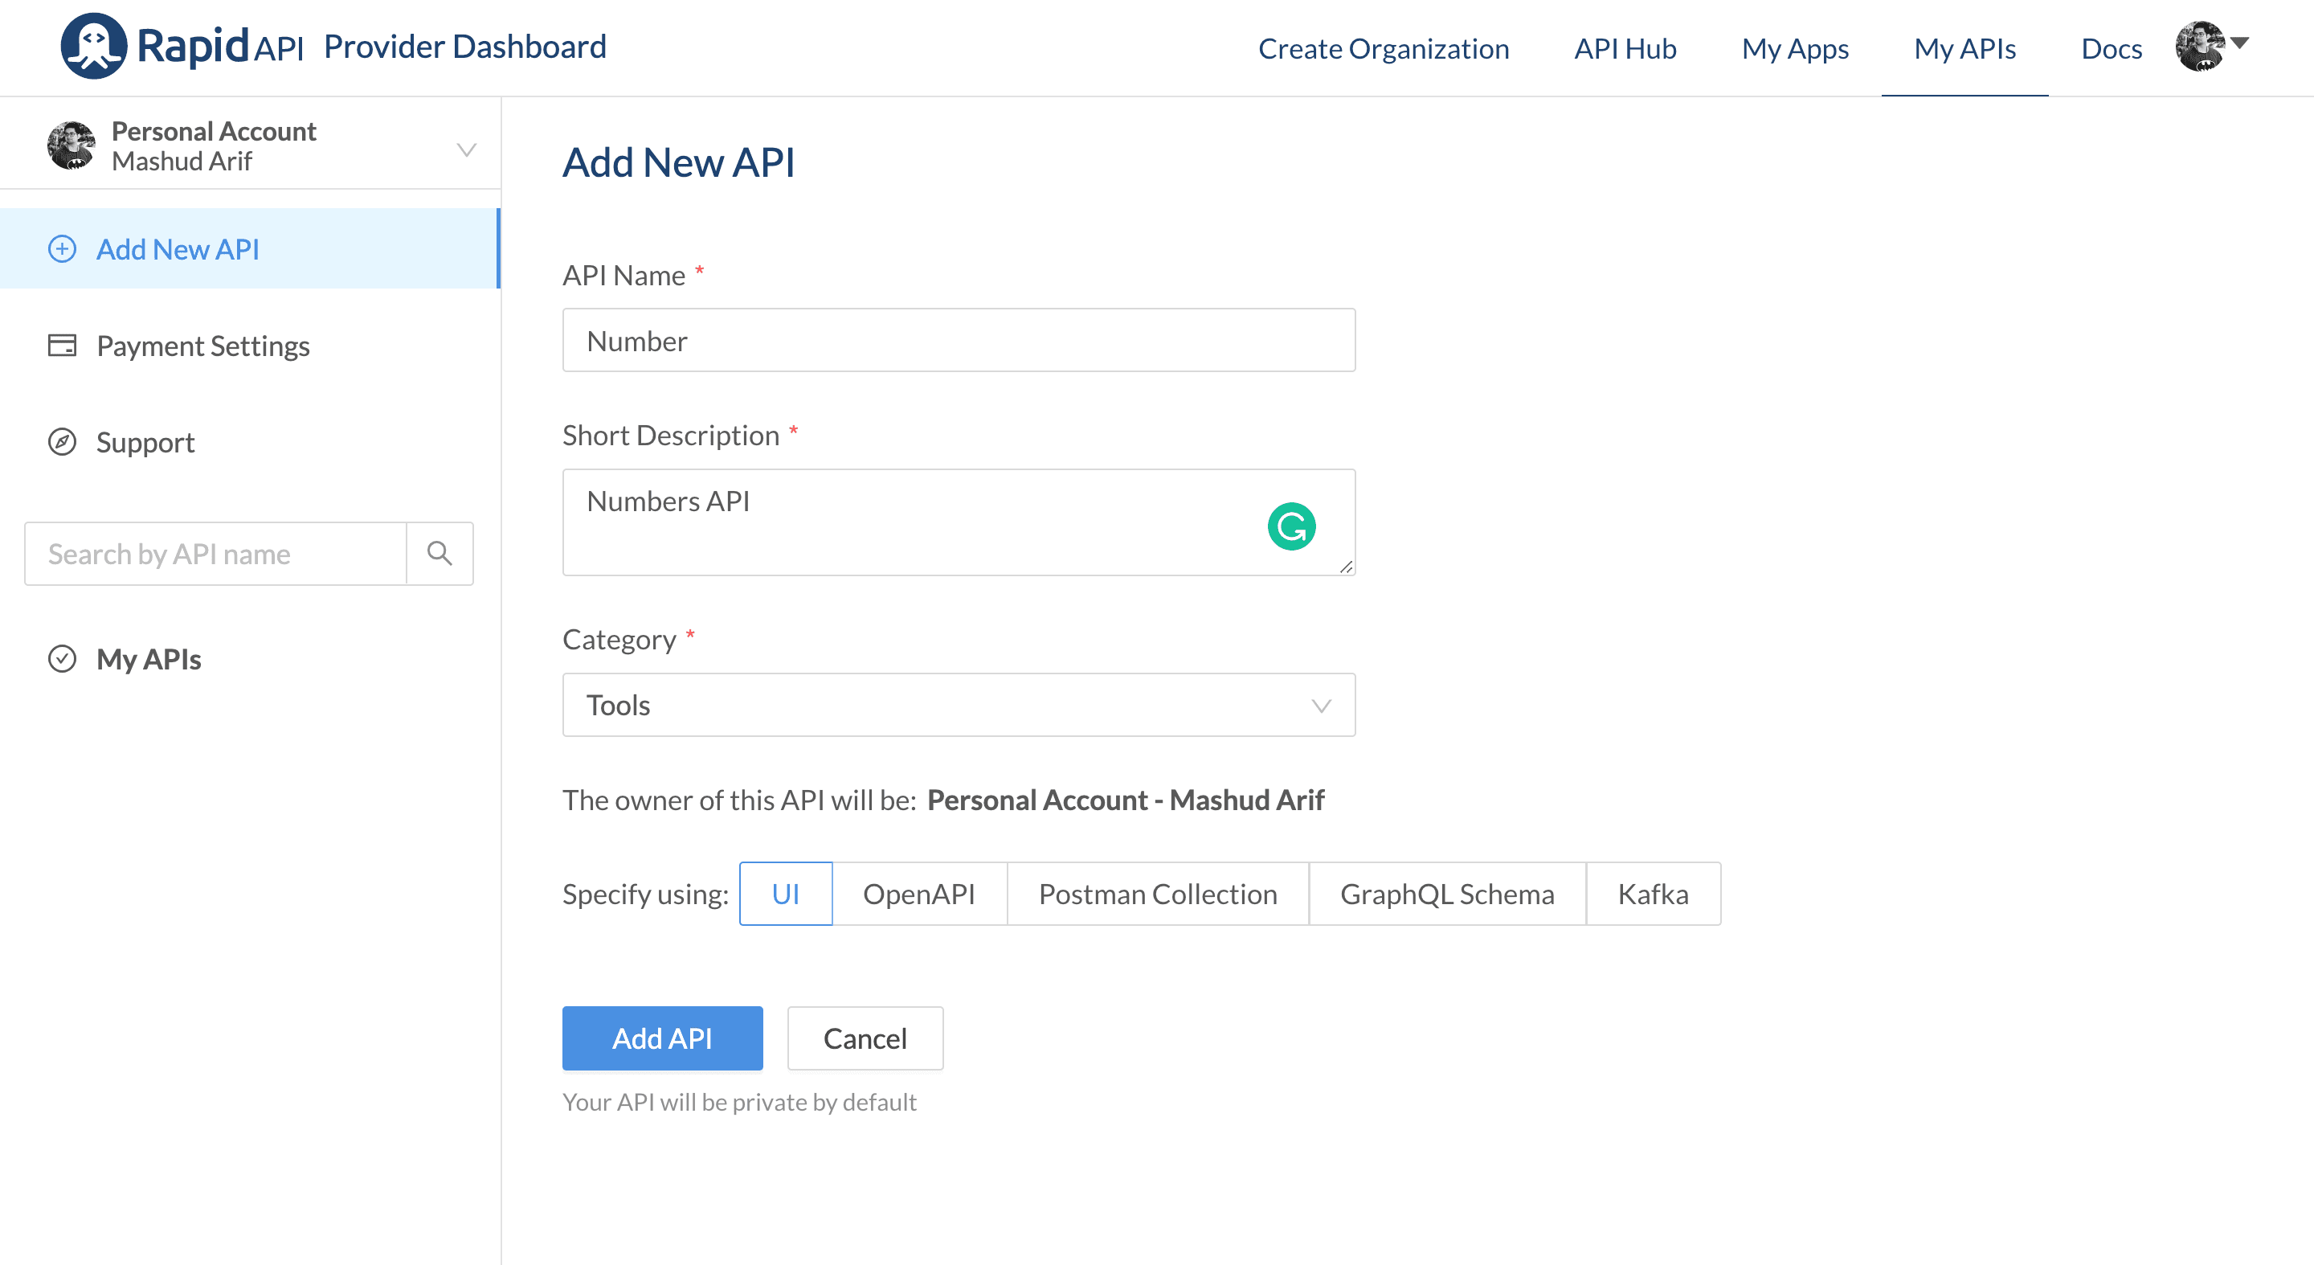Select GraphQL Schema option
This screenshot has height=1265, width=2314.
tap(1447, 894)
